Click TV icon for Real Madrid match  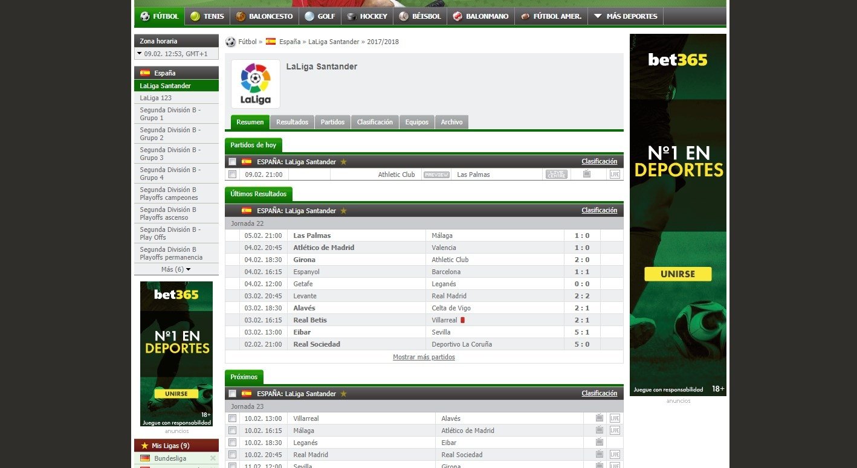(600, 455)
